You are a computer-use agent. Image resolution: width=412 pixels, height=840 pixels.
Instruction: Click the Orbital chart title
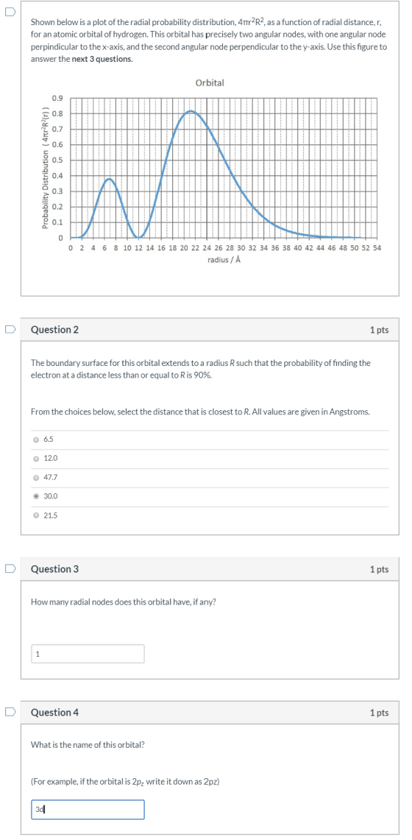tap(210, 83)
